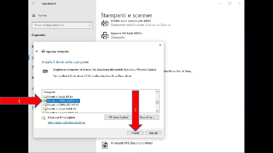Select Olivetti d-Copia 500 KX in list
Viewport: 273px width, 153px height.
60,97
